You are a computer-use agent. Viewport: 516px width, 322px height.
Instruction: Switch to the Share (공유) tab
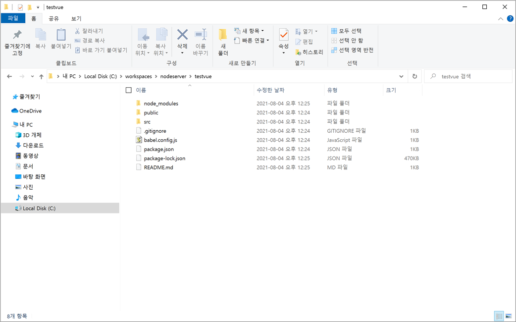coord(53,19)
